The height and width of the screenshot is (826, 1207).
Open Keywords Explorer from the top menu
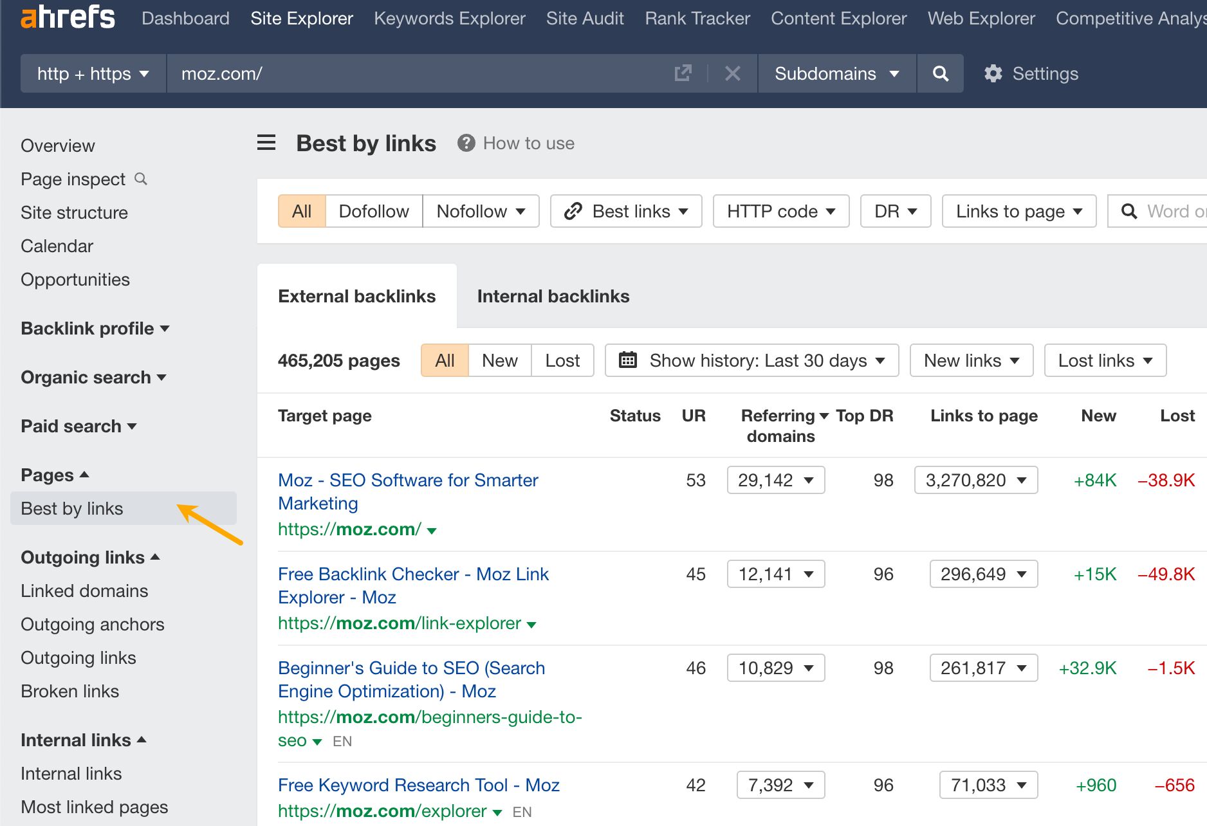click(449, 18)
